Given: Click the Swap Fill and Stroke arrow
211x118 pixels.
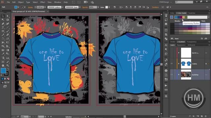Looking at the screenshot, I should coord(8,69).
